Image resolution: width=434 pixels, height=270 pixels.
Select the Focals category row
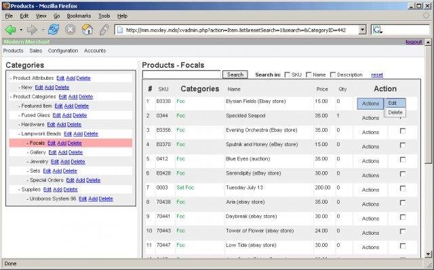pyautogui.click(x=71, y=143)
